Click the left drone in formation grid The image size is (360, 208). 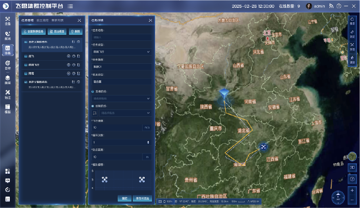click(105, 180)
